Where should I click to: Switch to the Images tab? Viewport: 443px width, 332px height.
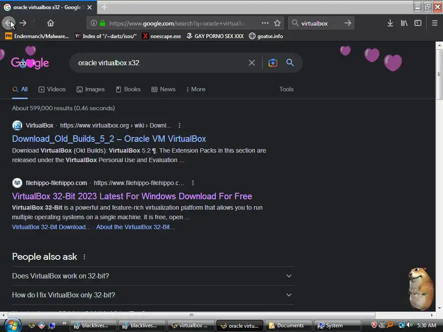[90, 89]
